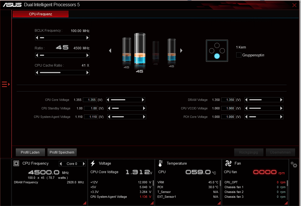Click the CPU Cache Ratio slider track

(62, 73)
